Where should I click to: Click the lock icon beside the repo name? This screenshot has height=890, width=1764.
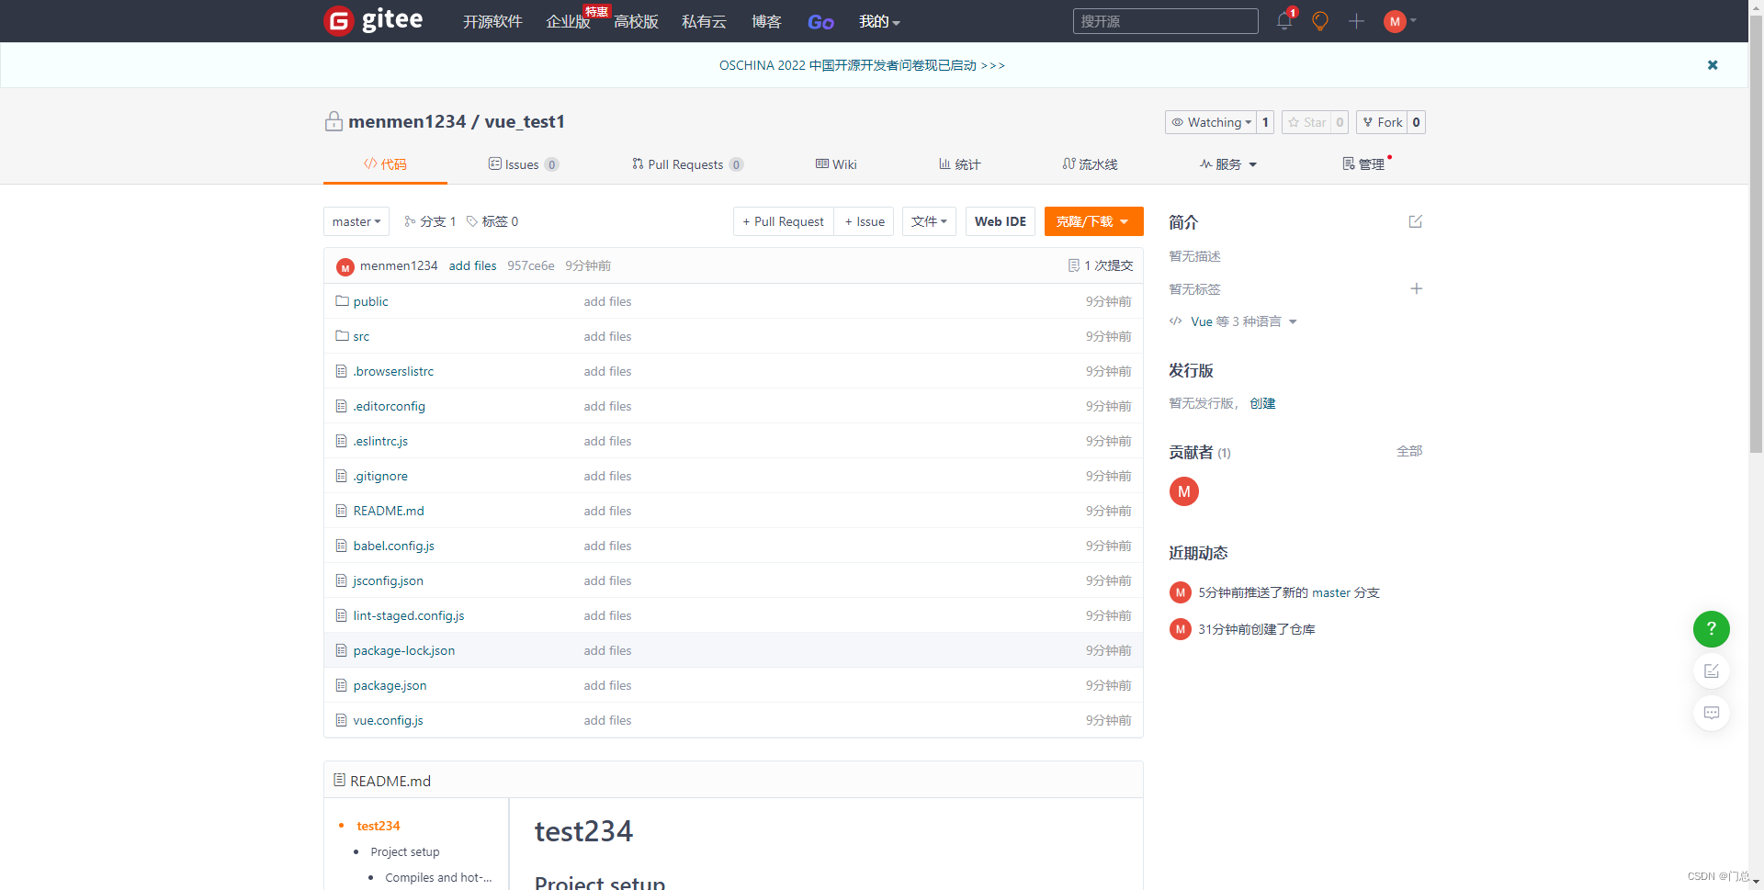334,121
